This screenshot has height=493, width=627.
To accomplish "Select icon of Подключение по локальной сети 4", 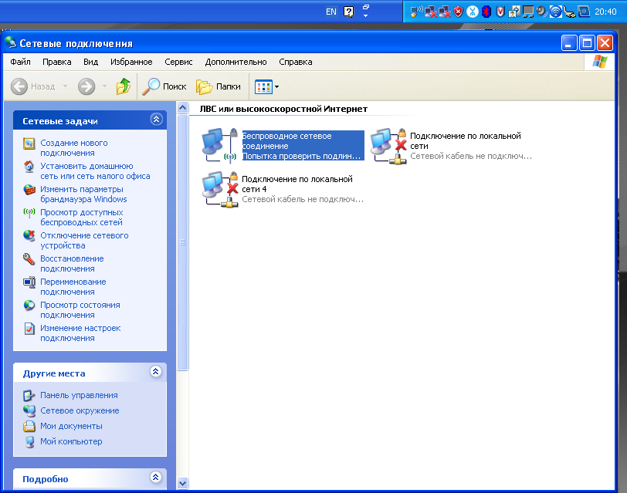I will [x=220, y=189].
